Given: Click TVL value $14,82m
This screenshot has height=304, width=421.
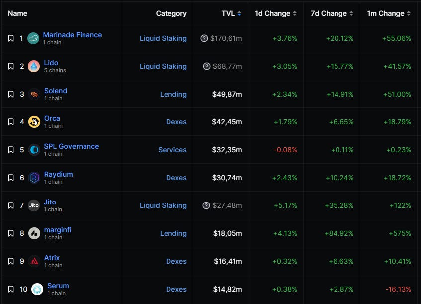Looking at the screenshot, I should [228, 289].
